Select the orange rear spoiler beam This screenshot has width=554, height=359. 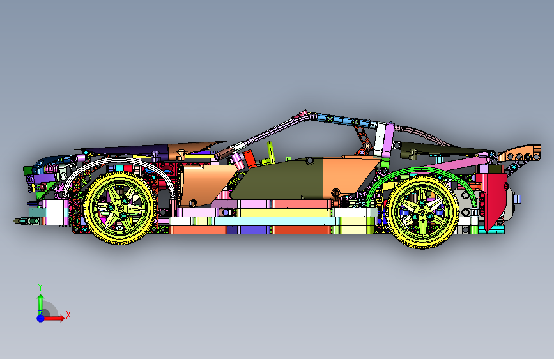pyautogui.click(x=520, y=153)
